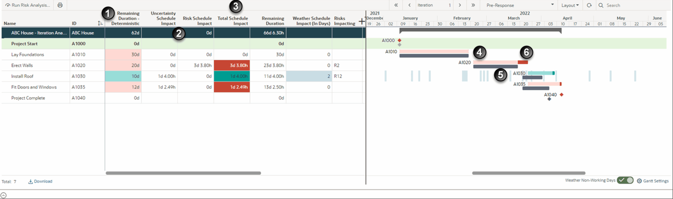Click the plus icon to add column
673x199 pixels.
[362, 21]
